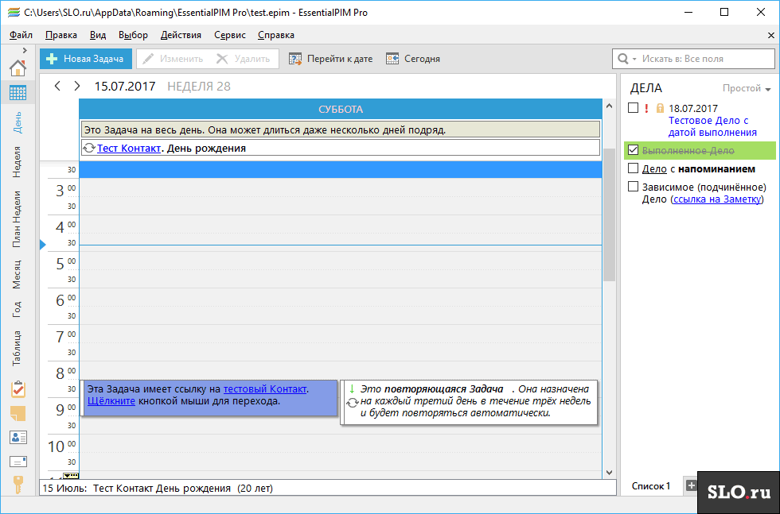Open the Вид menu
780x514 pixels.
98,35
